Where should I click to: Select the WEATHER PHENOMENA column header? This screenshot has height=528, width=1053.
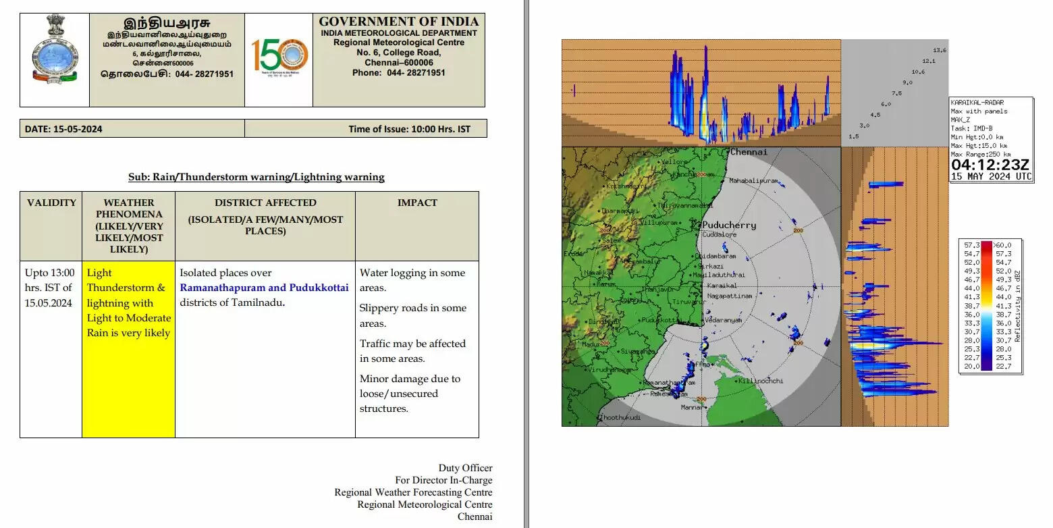[128, 226]
